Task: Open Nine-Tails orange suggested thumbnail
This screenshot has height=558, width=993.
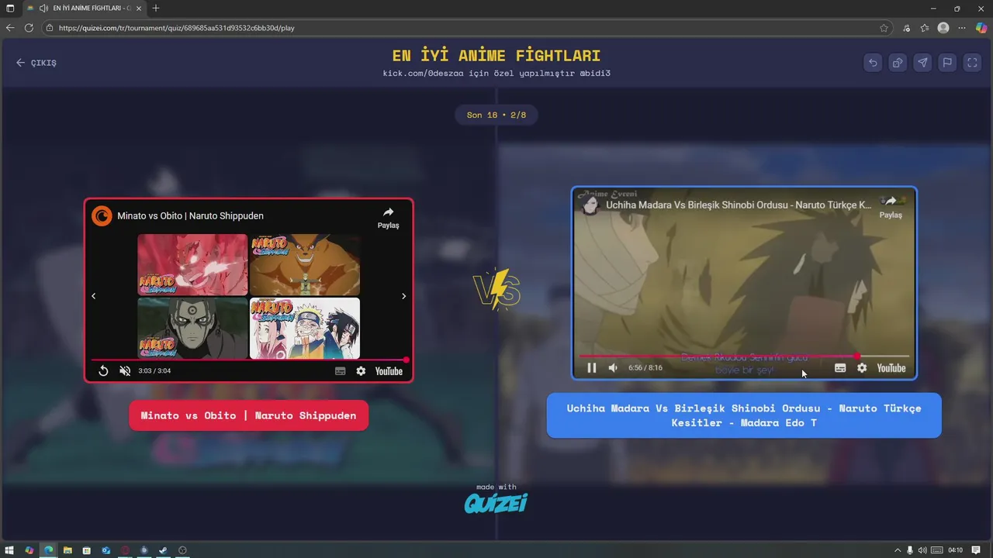Action: click(x=305, y=265)
